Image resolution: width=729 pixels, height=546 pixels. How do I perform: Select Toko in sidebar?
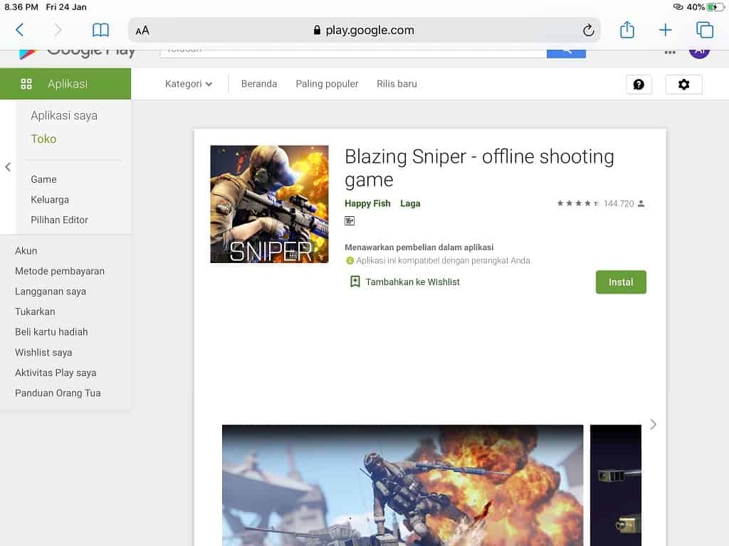tap(43, 139)
